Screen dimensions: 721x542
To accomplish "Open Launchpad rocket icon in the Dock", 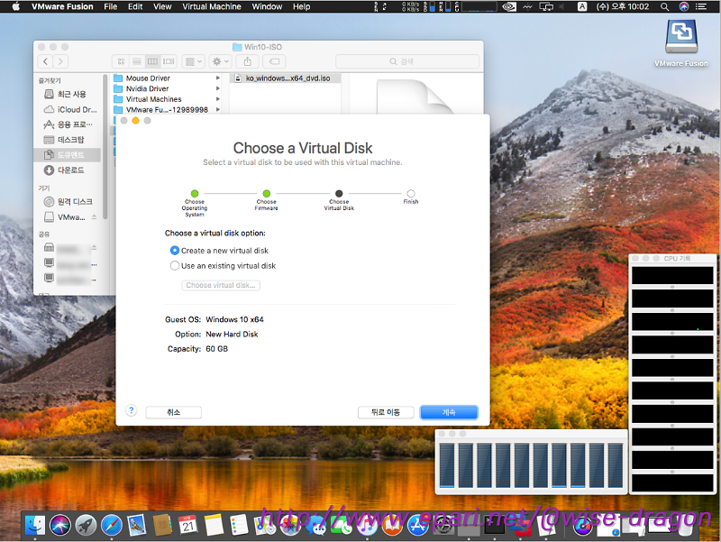I will [86, 525].
